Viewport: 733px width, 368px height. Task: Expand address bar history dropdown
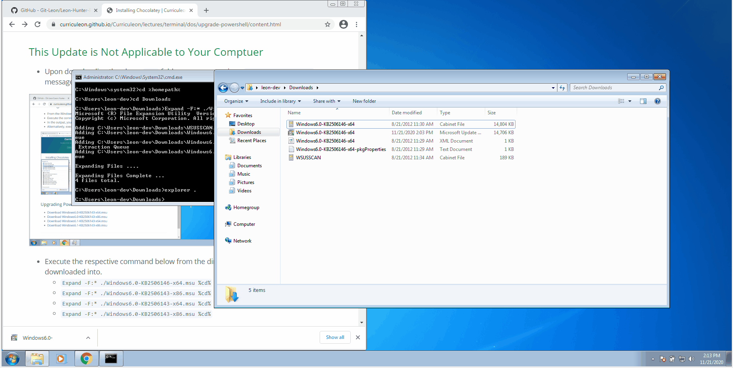[x=553, y=88]
